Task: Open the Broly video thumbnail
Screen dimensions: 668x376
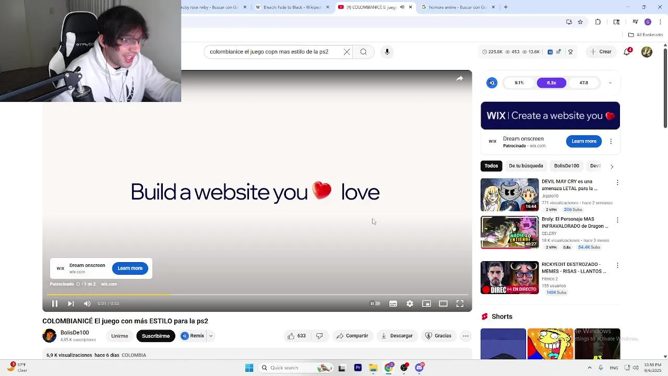Action: point(509,232)
